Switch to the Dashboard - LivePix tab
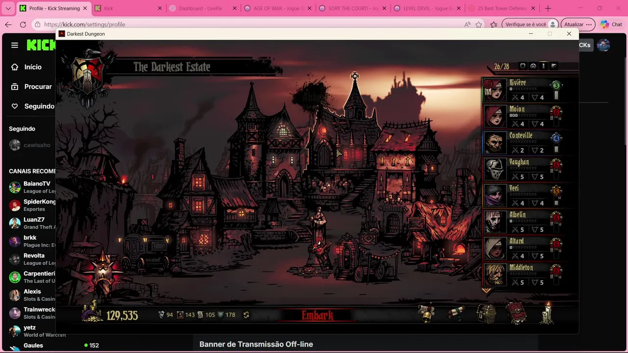628x353 pixels. coord(203,8)
